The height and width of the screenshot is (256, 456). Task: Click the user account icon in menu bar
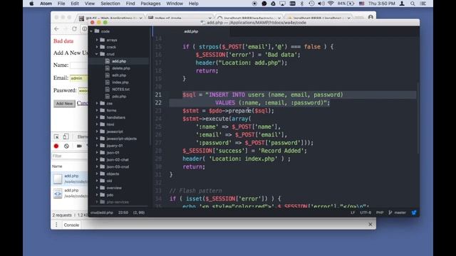click(402, 4)
